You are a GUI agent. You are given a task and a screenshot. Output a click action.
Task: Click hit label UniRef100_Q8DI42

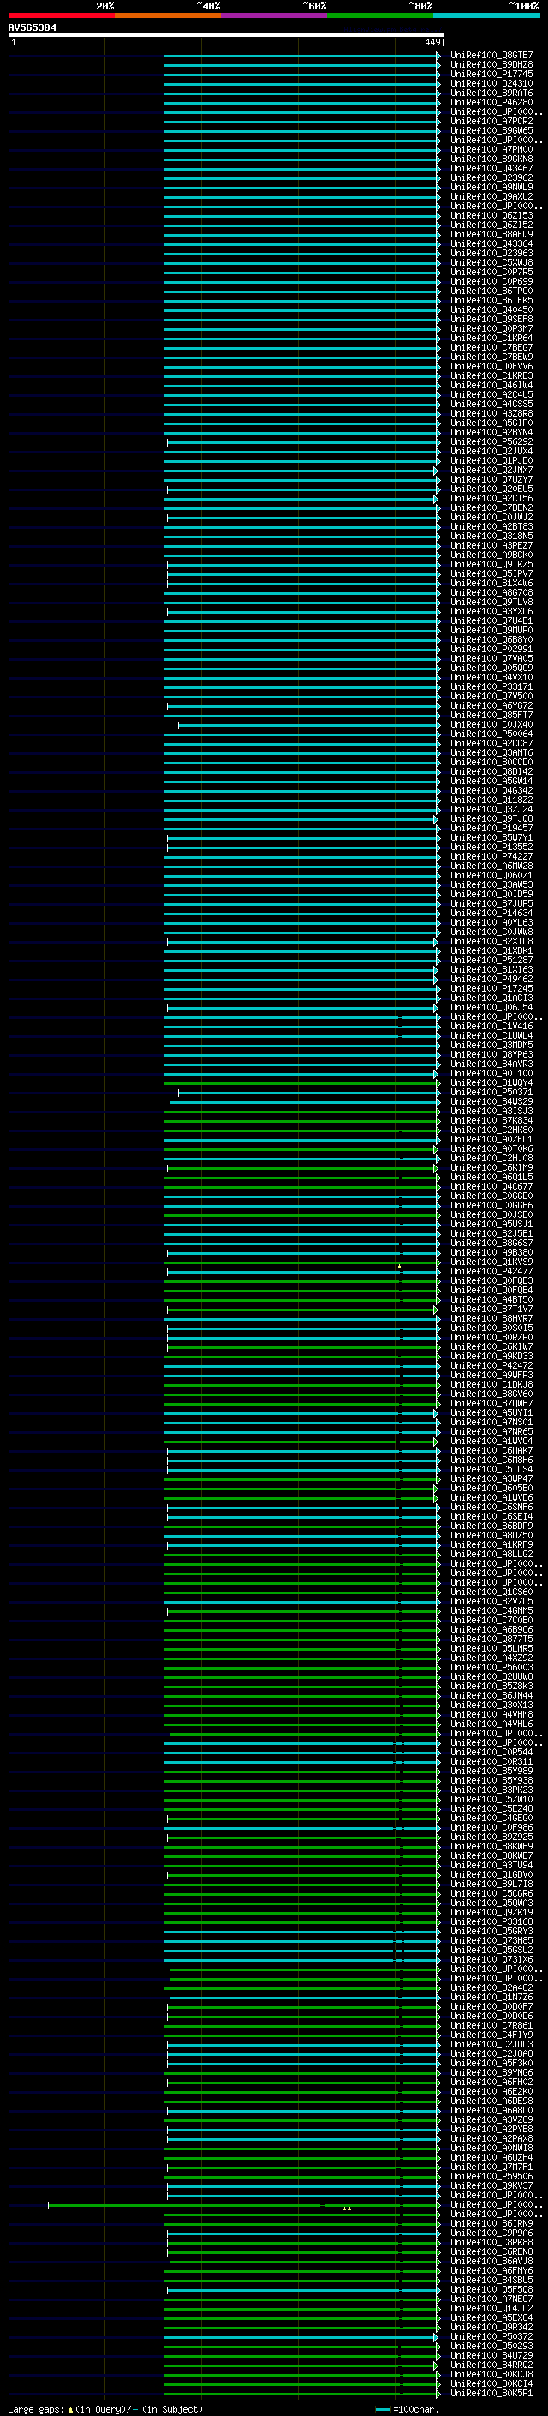tap(491, 772)
